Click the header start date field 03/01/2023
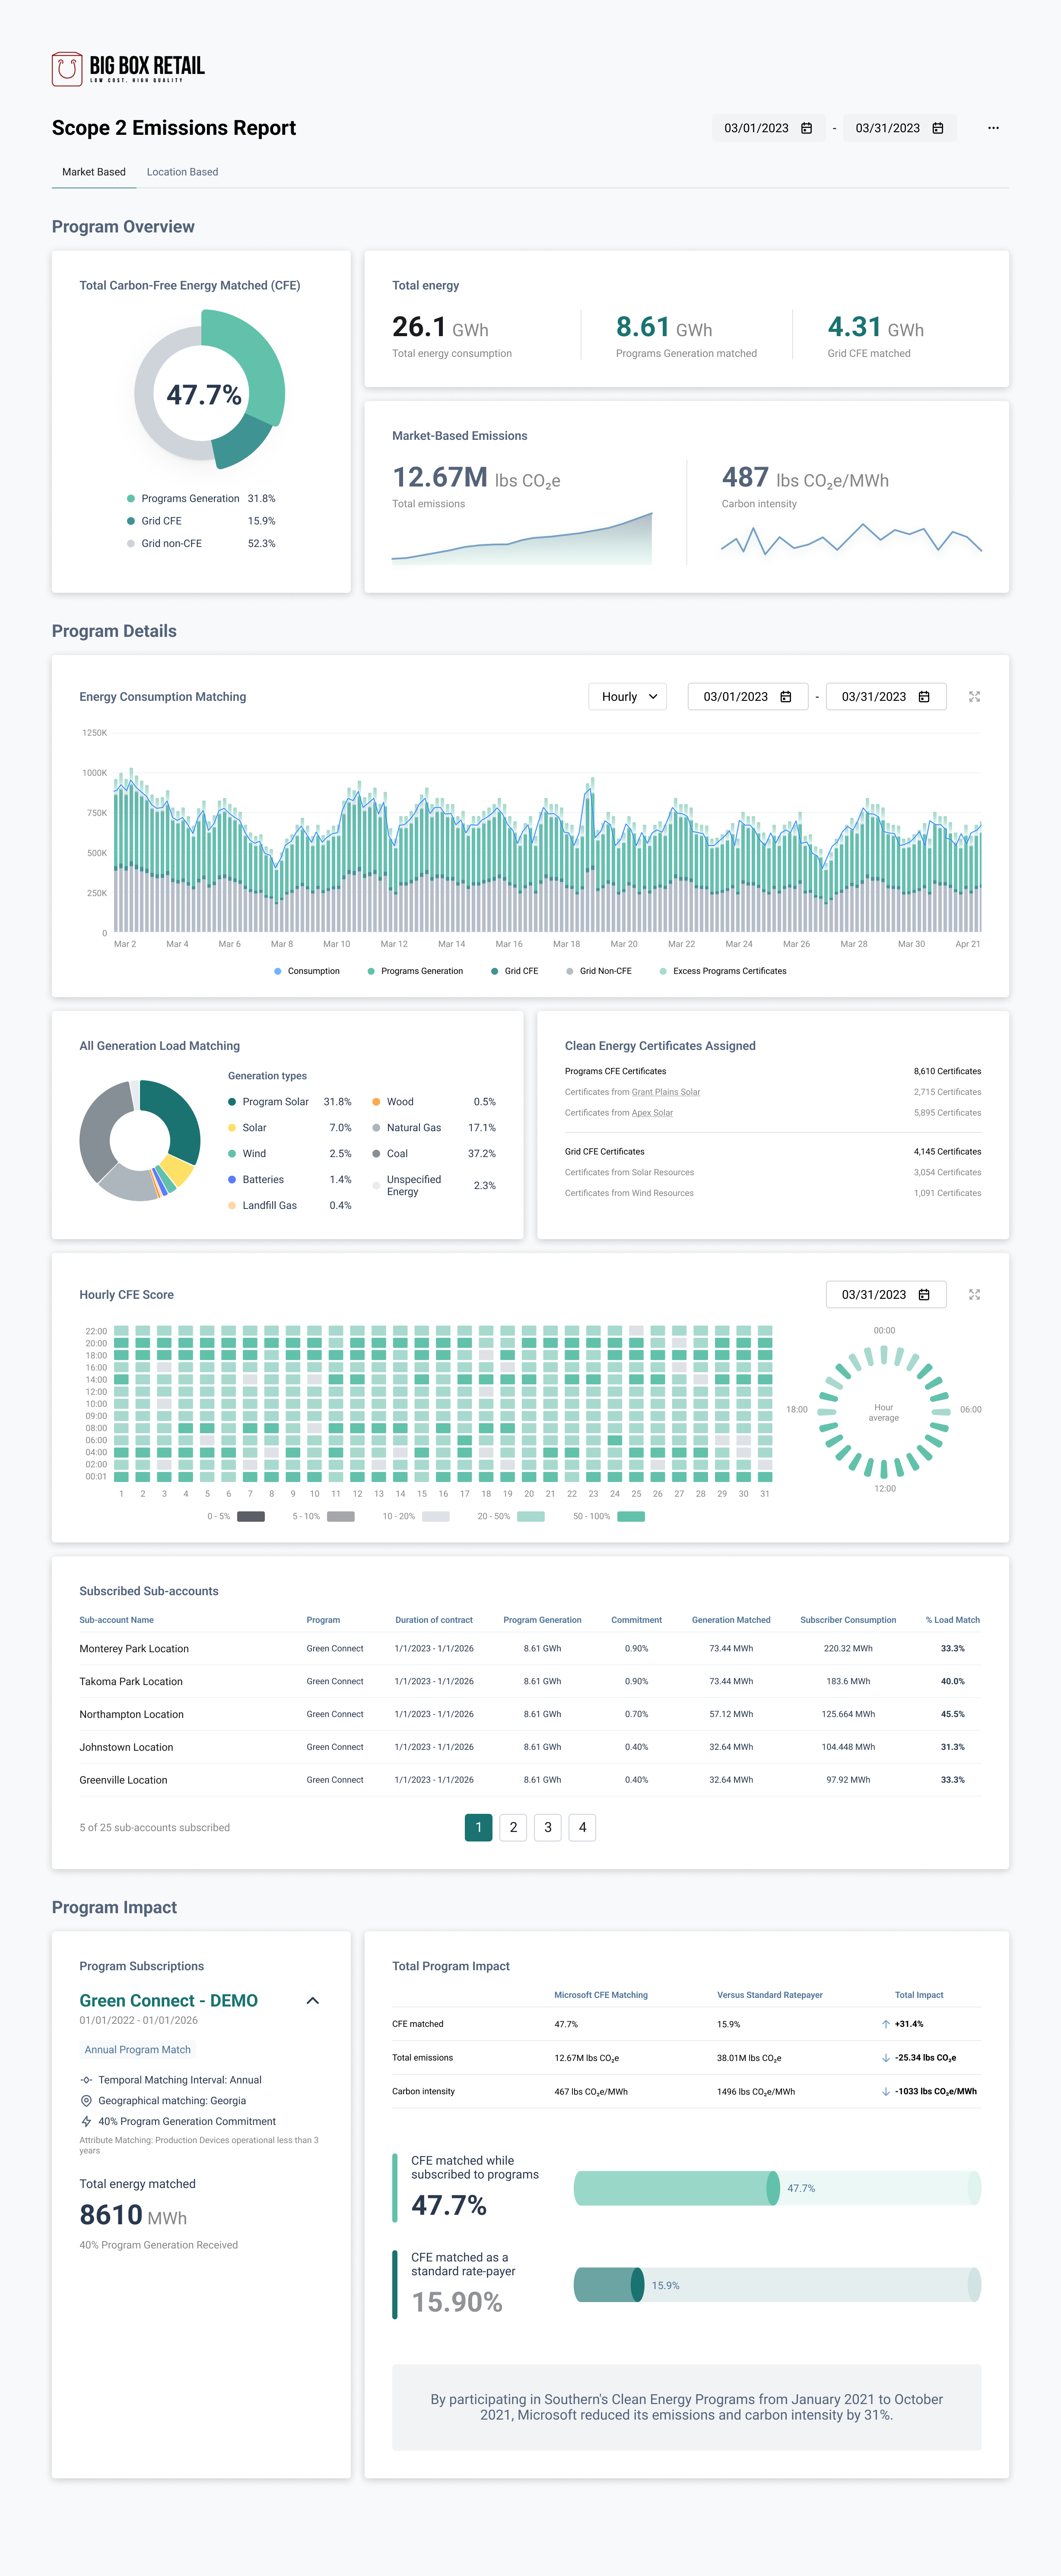The height and width of the screenshot is (2576, 1061). [768, 128]
